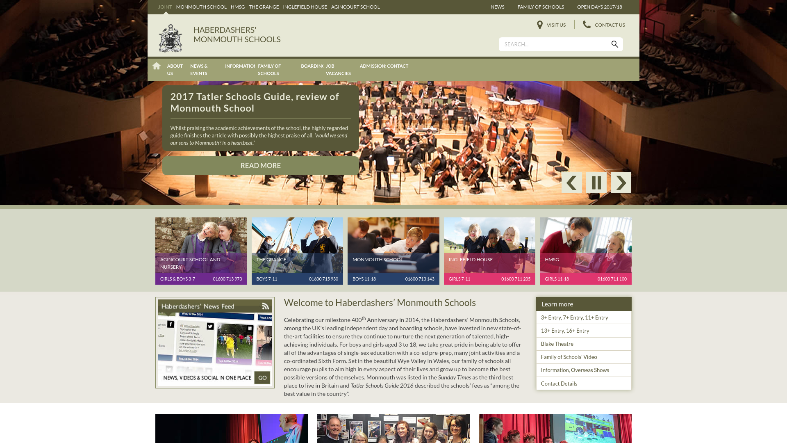Open NEWS & EVENTS menu
This screenshot has width=787, height=443.
(x=199, y=70)
